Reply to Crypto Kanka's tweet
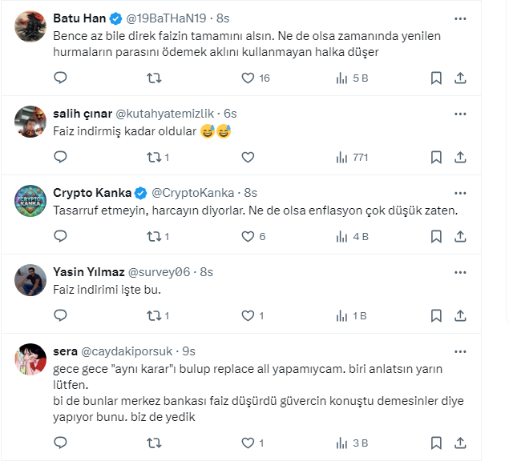The height and width of the screenshot is (461, 509). pyautogui.click(x=60, y=236)
